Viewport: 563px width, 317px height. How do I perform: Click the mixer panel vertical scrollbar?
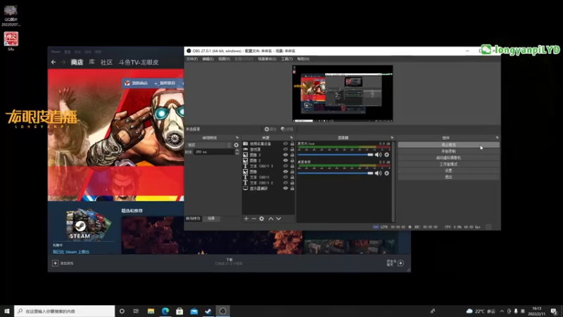tap(393, 182)
